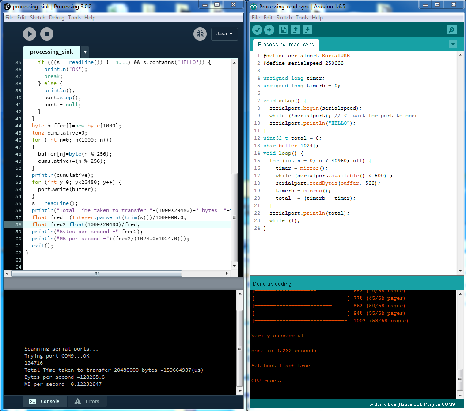Open the Debug menu in Processing
The width and height of the screenshot is (466, 411).
pos(57,18)
